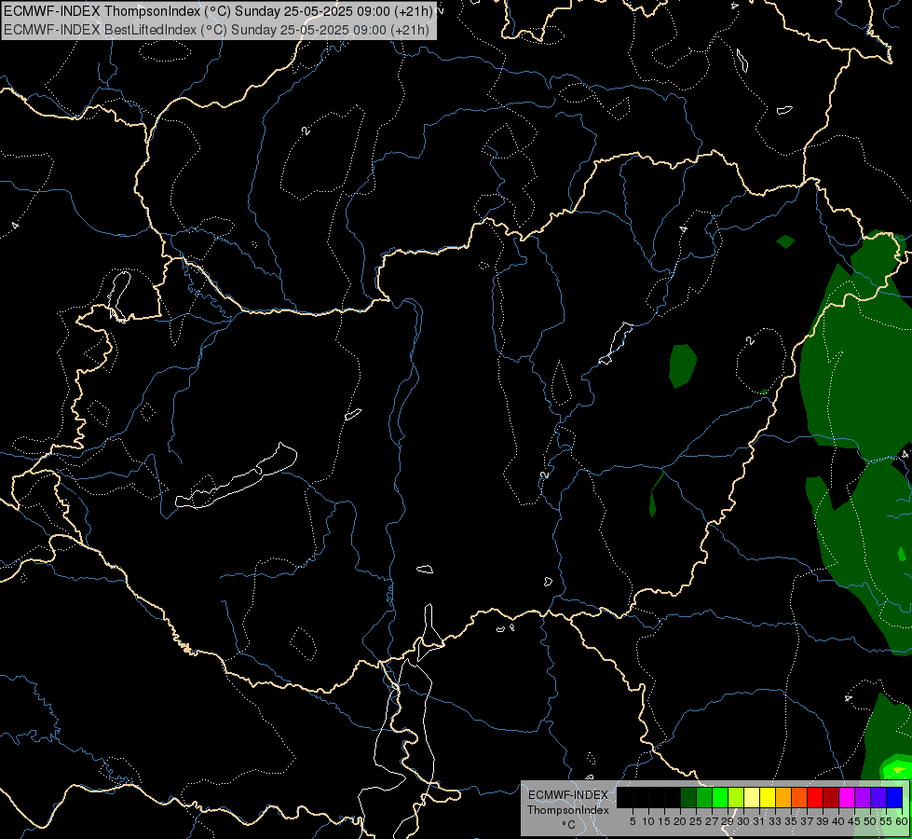Select the yellow-green 29–30 legend swatch
This screenshot has height=839, width=912.
(x=736, y=797)
